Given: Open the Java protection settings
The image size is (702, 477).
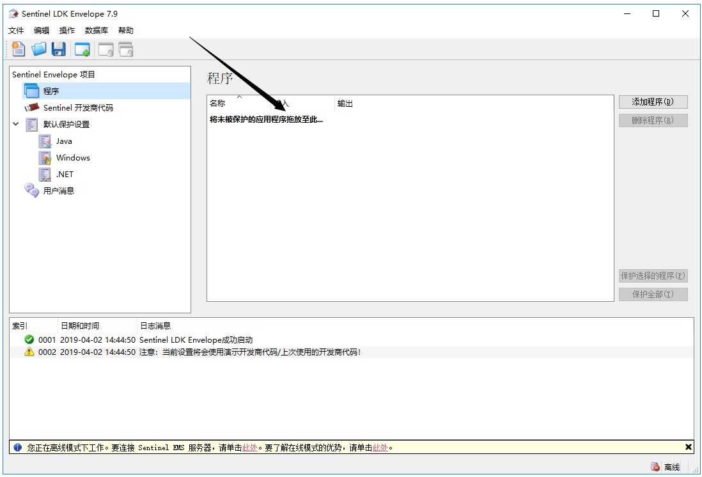Looking at the screenshot, I should (64, 141).
